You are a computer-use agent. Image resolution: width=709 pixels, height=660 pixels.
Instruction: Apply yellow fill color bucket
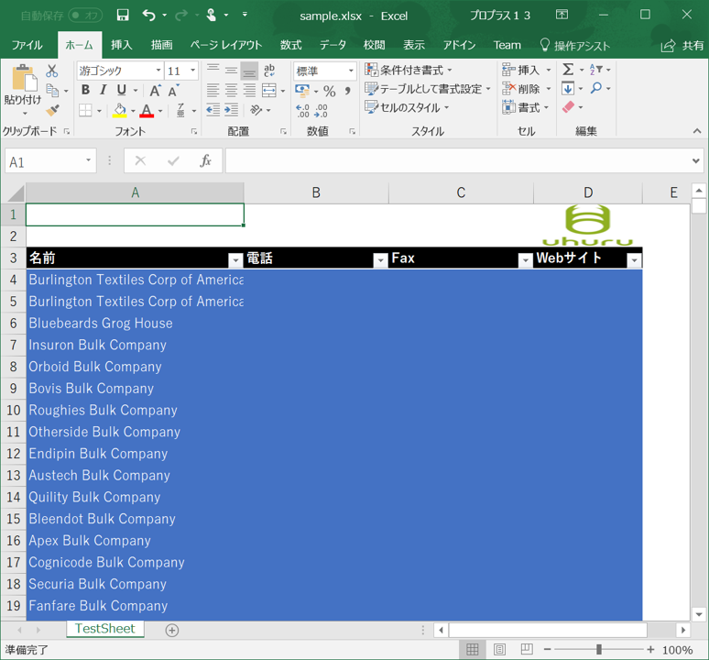(120, 110)
